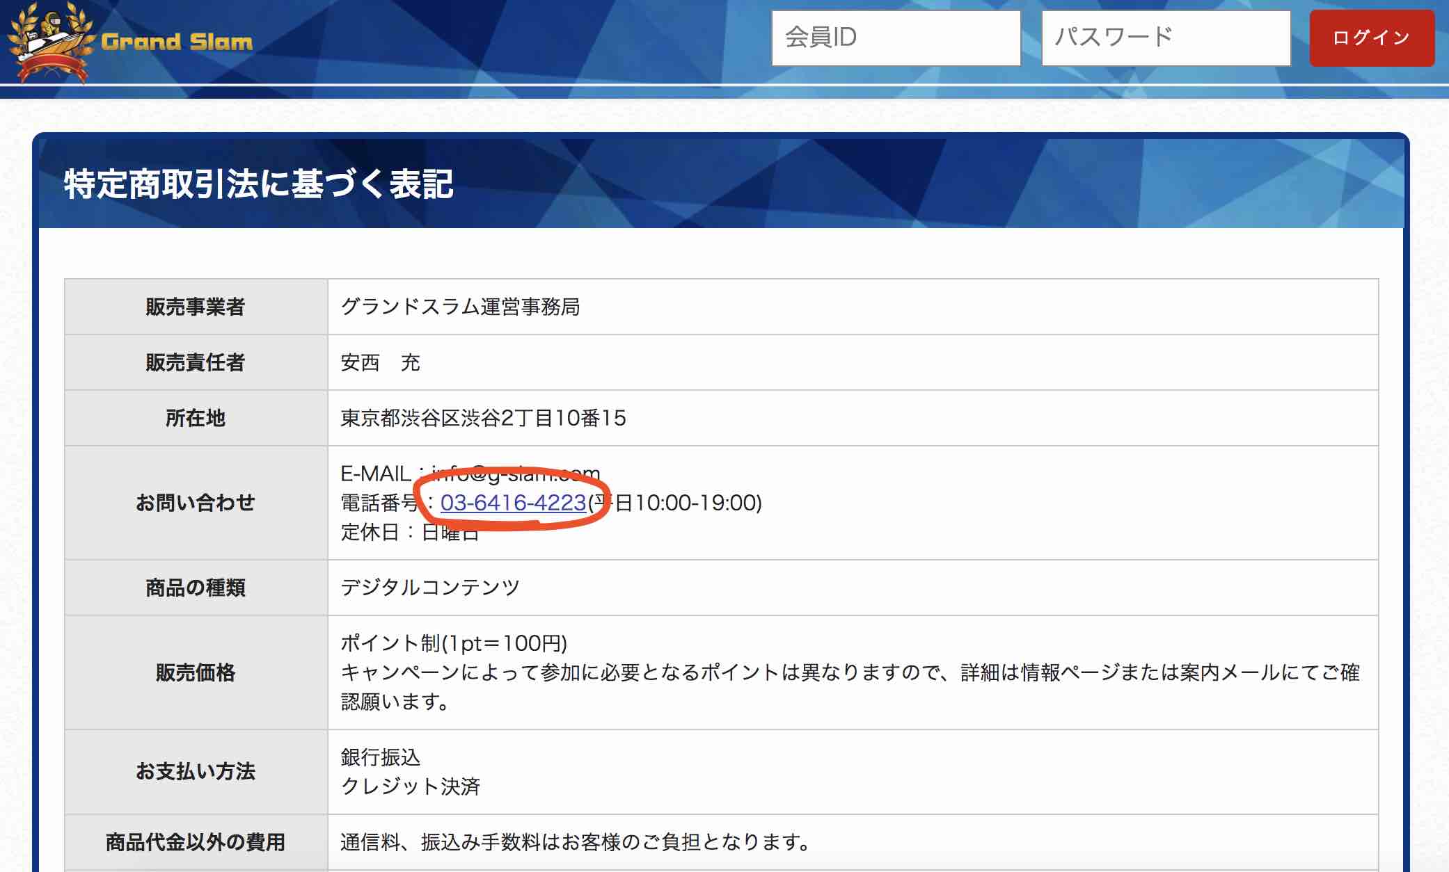Select the 販売事業者 header cell
Image resolution: width=1449 pixels, height=872 pixels.
click(196, 307)
